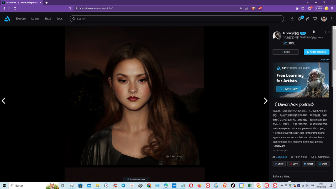Open Telegram from the taskbar
Viewport: 336px width, 189px height.
(123, 186)
